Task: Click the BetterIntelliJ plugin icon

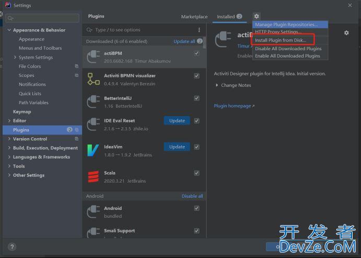Action: (93, 102)
